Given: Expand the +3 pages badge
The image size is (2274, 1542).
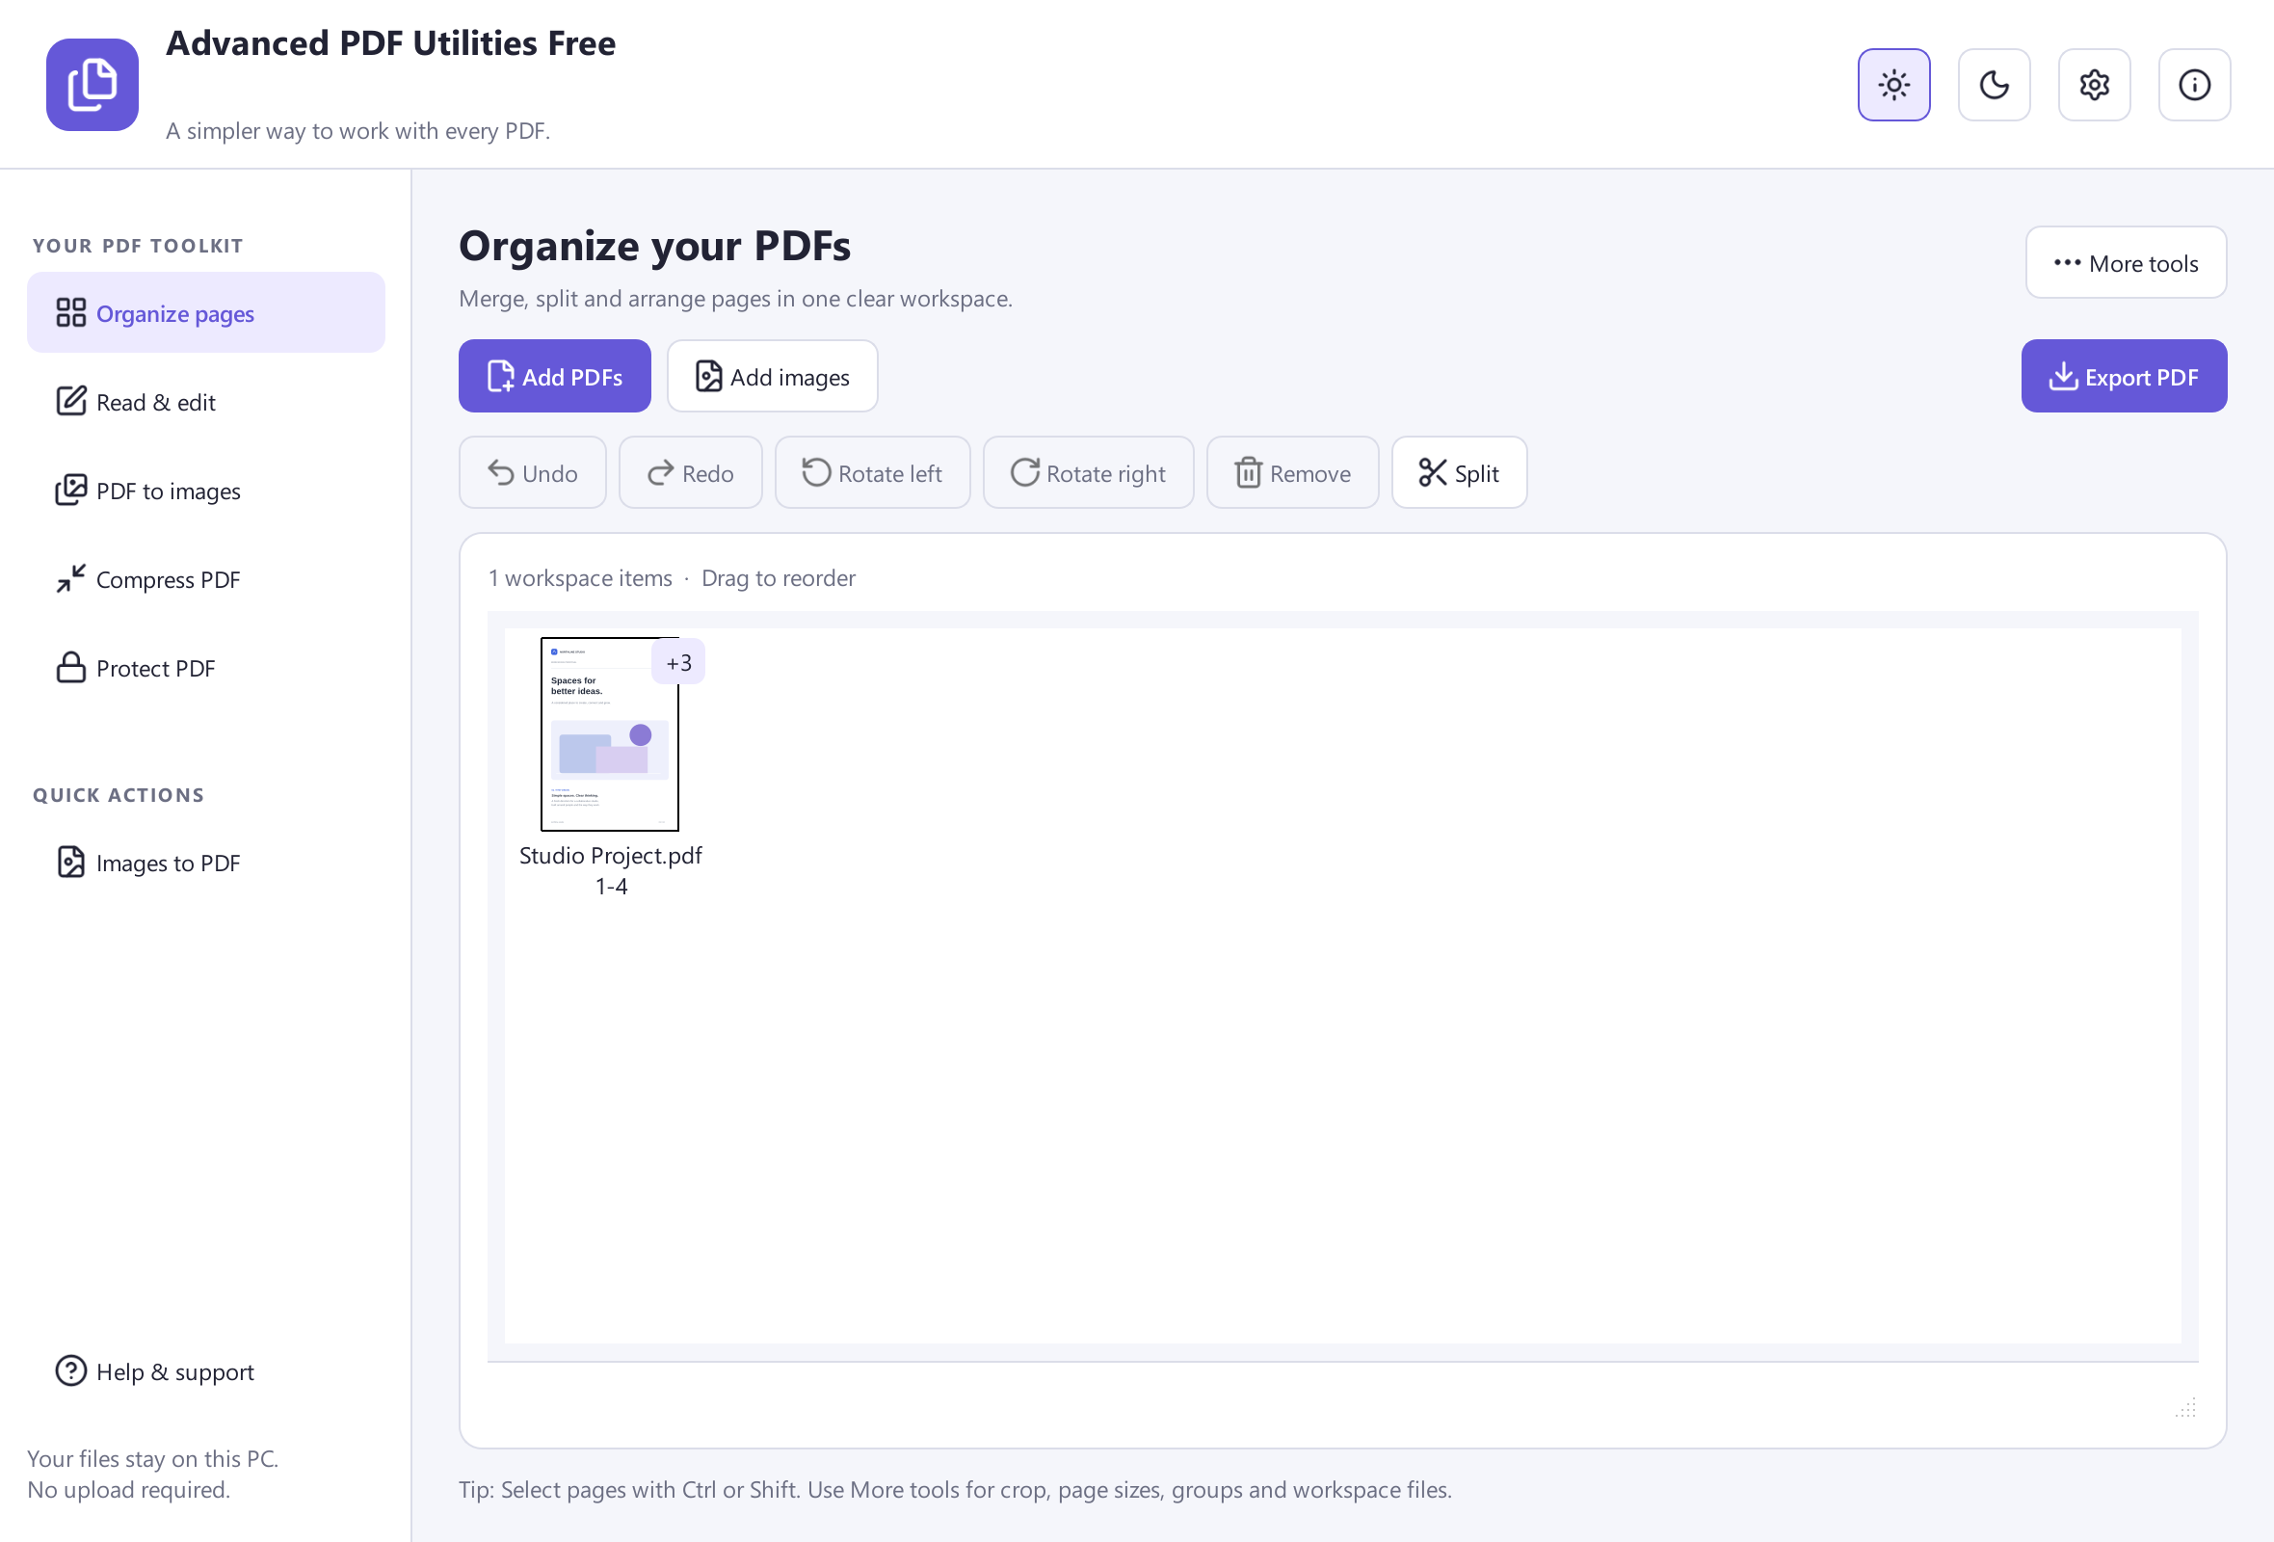Looking at the screenshot, I should tap(678, 662).
